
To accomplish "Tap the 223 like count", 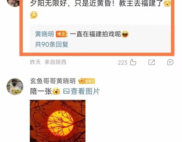I will (x=123, y=63).
